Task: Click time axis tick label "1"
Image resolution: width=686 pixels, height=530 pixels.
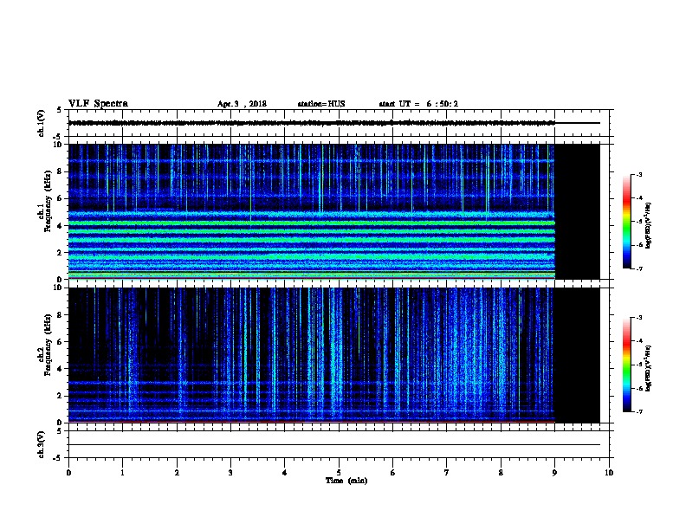Action: pyautogui.click(x=122, y=473)
